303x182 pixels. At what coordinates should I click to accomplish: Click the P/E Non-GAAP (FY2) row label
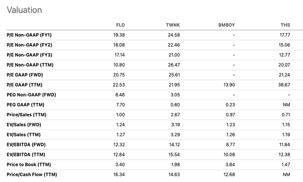[x=29, y=45]
